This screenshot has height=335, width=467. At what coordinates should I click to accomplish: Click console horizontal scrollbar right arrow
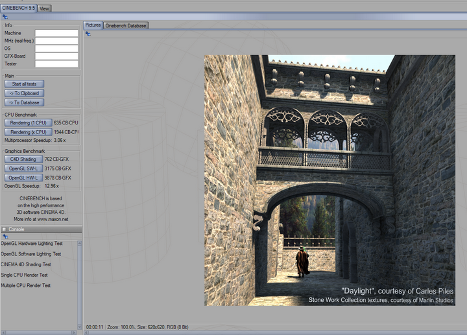tap(74, 332)
